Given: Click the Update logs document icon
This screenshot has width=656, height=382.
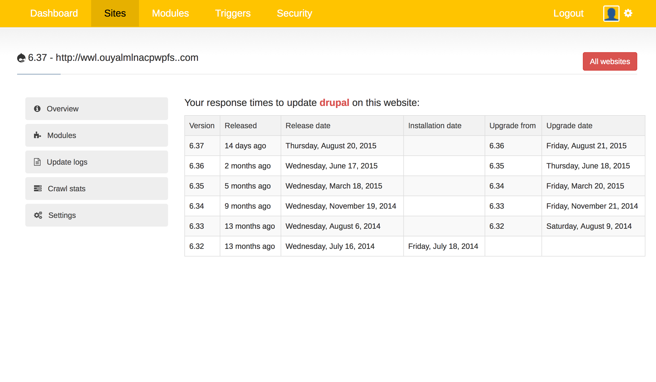Looking at the screenshot, I should 37,162.
